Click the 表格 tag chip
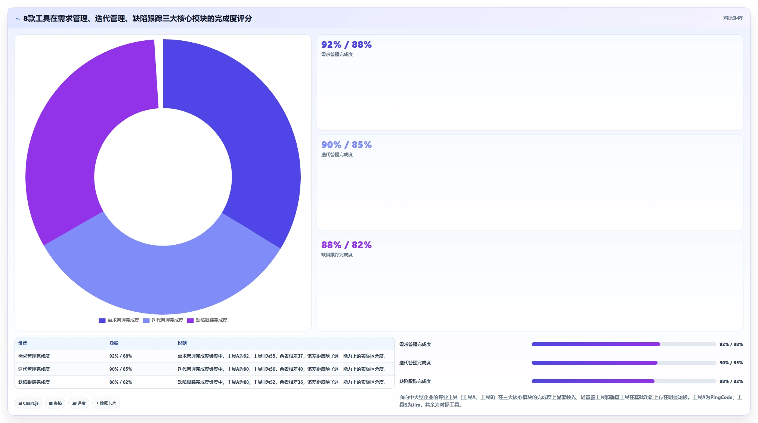Image resolution: width=758 pixels, height=423 pixels. [x=55, y=403]
